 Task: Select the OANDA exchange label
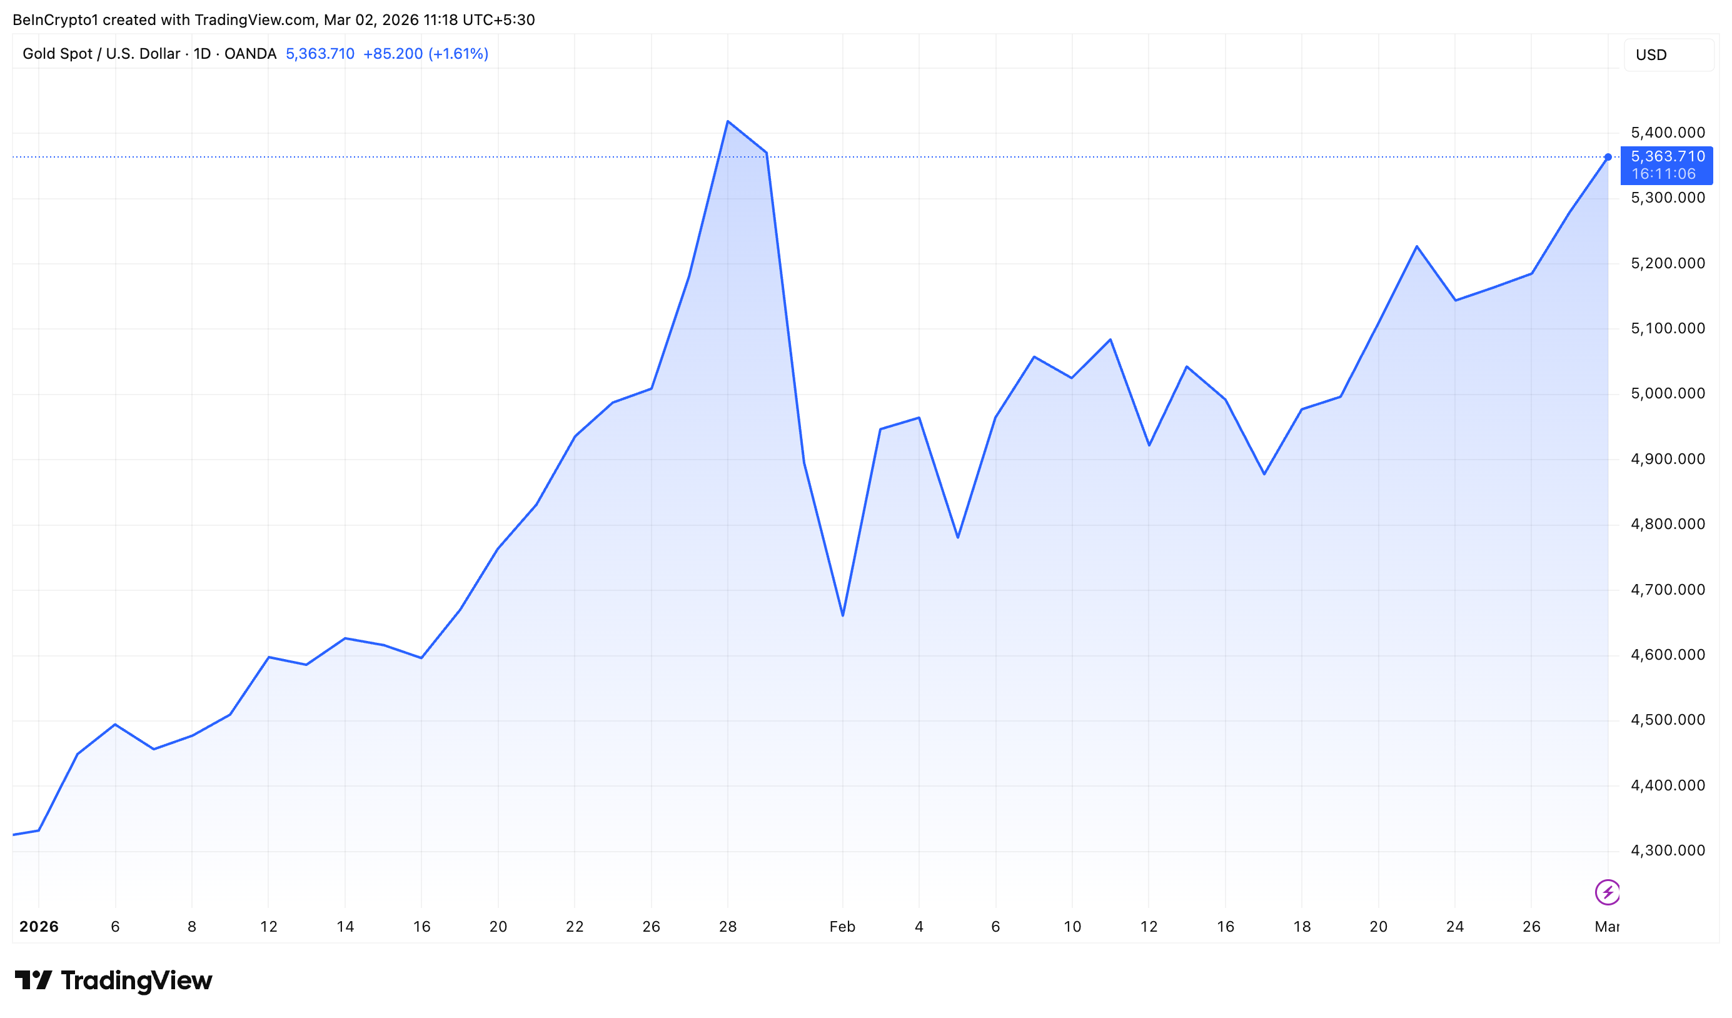pos(251,53)
